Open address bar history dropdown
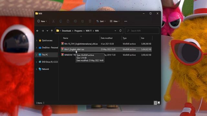This screenshot has height=116, width=207. pyautogui.click(x=115, y=31)
